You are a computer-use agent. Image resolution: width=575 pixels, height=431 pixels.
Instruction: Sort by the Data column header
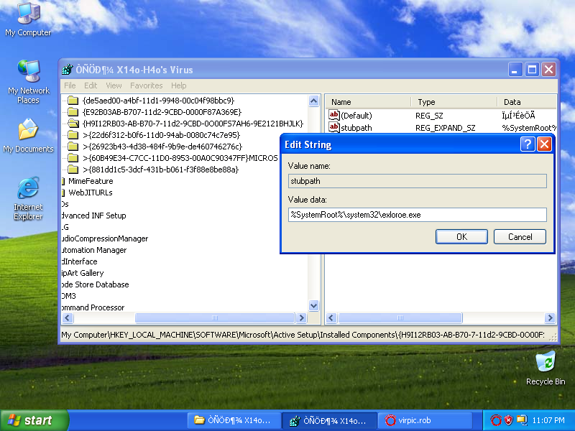527,102
